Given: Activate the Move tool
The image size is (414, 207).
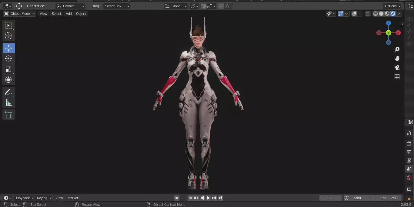Looking at the screenshot, I should click(x=8, y=48).
